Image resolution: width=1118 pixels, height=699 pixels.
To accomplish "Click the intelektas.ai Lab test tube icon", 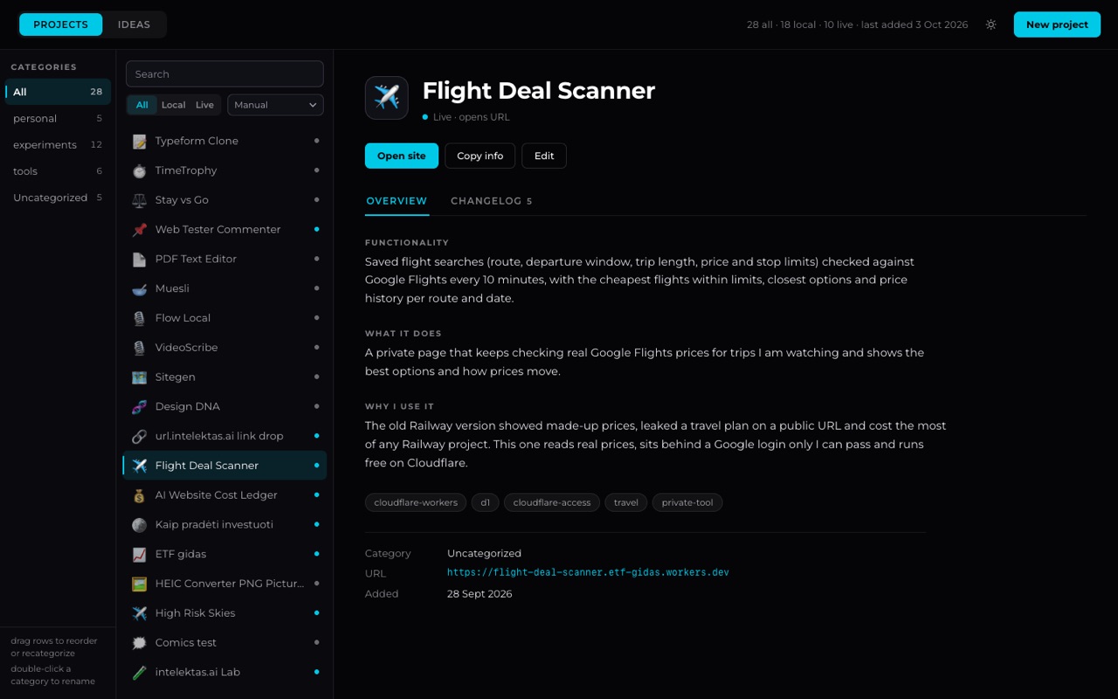I will [139, 672].
